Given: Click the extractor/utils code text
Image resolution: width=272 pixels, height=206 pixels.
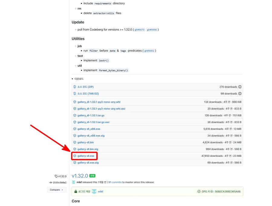Looking at the screenshot, I should [104, 13].
